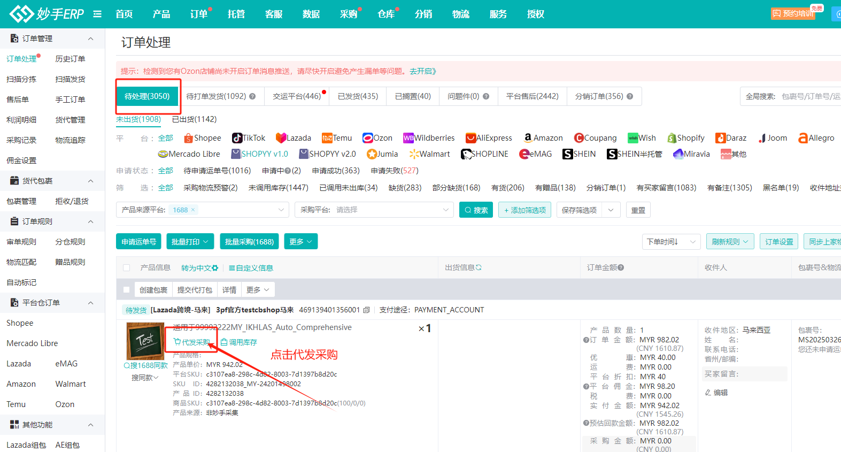The height and width of the screenshot is (452, 841).
Task: Open the 采购平台 dropdown
Action: (374, 210)
